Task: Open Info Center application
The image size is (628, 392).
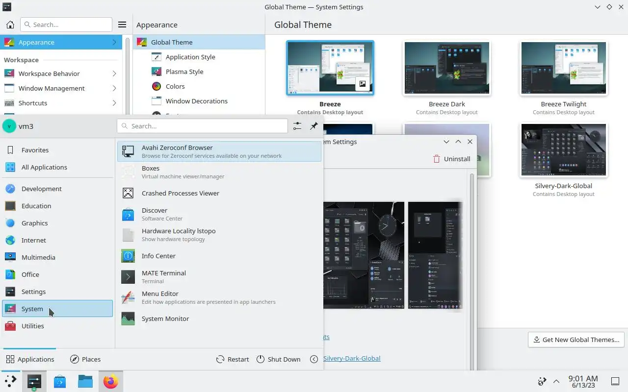Action: [219, 256]
